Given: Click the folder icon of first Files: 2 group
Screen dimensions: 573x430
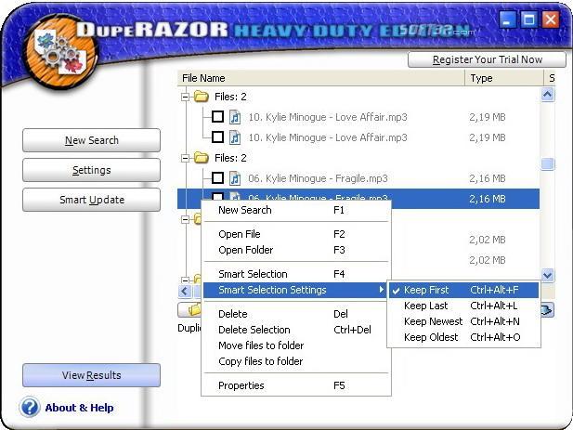Looking at the screenshot, I should tap(201, 97).
